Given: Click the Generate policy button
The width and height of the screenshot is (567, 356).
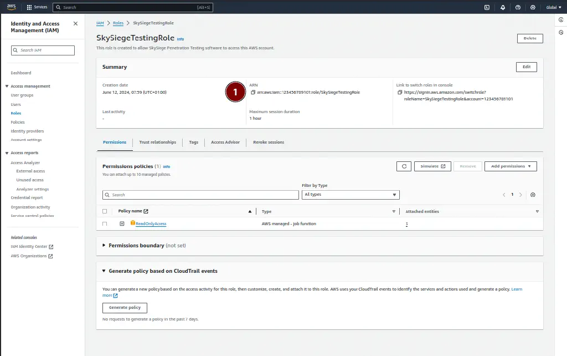Looking at the screenshot, I should 125,308.
